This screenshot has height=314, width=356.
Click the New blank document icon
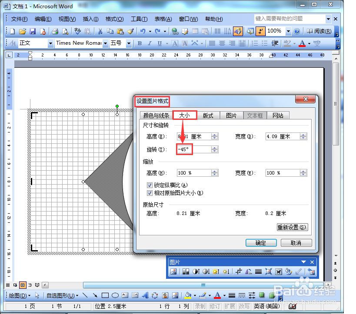tap(13, 31)
